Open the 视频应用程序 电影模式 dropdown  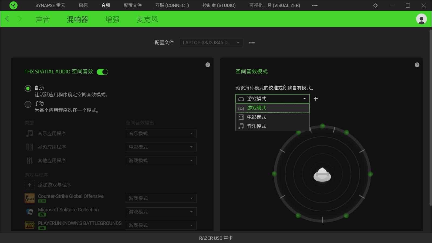[x=161, y=147]
